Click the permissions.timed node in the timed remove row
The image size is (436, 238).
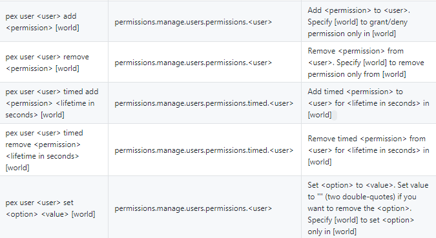tap(204, 150)
